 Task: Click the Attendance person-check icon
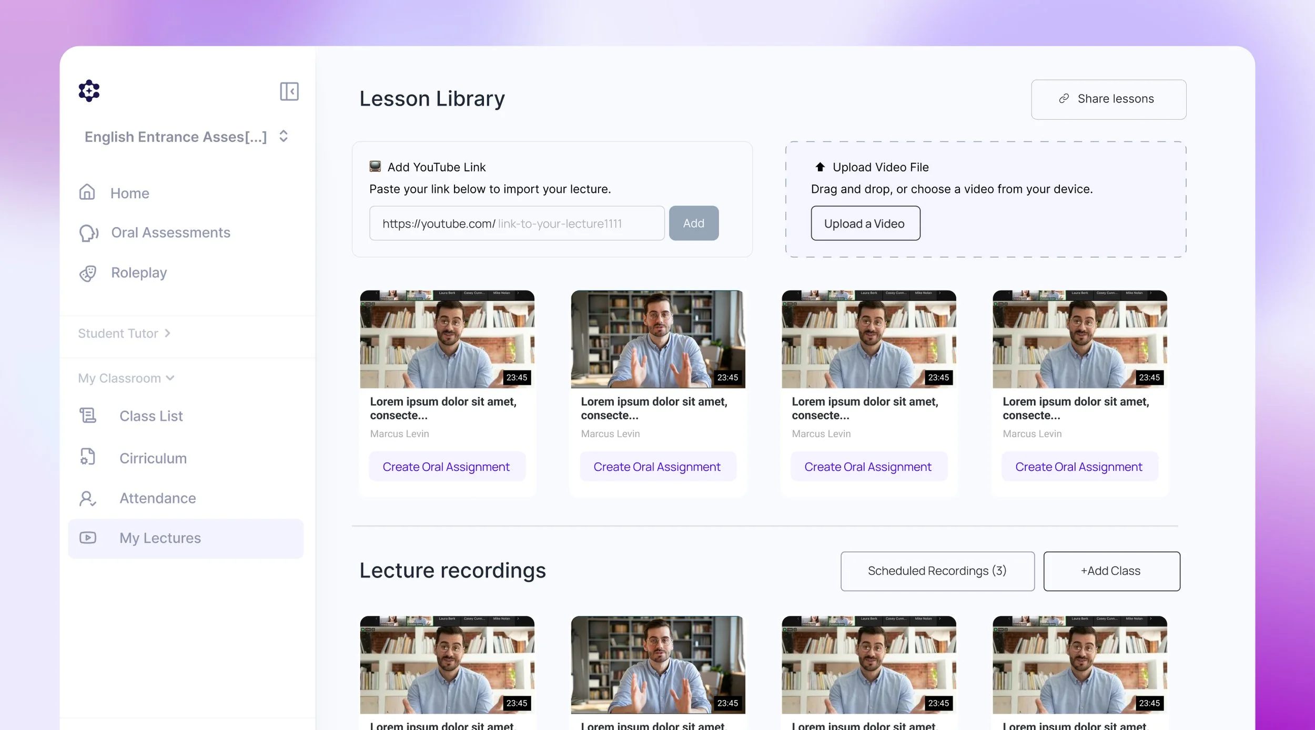click(x=87, y=498)
